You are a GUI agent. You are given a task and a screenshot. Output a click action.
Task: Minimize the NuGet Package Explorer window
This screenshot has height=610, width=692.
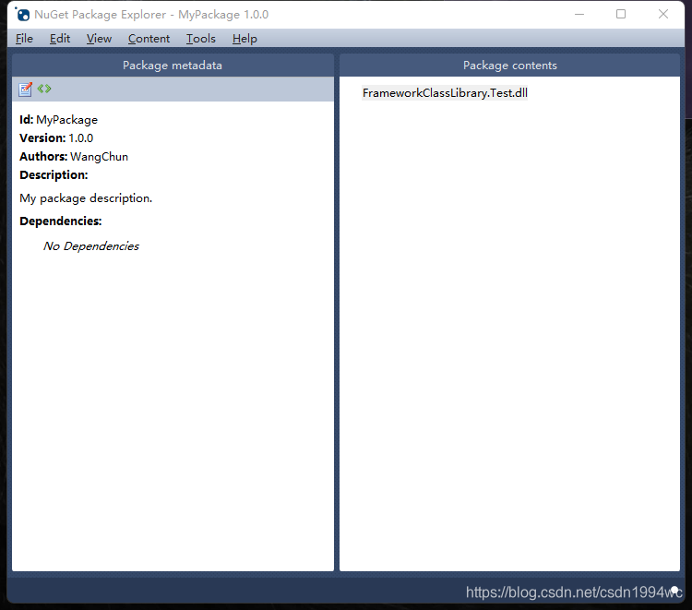[x=579, y=14]
